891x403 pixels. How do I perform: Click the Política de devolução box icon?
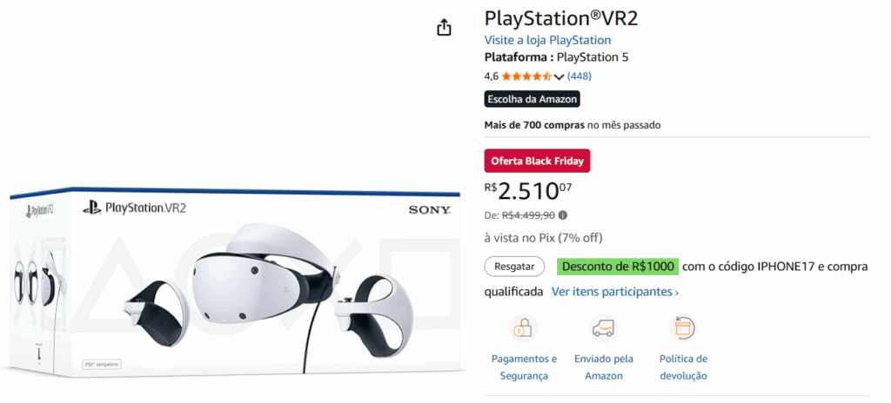coord(682,327)
